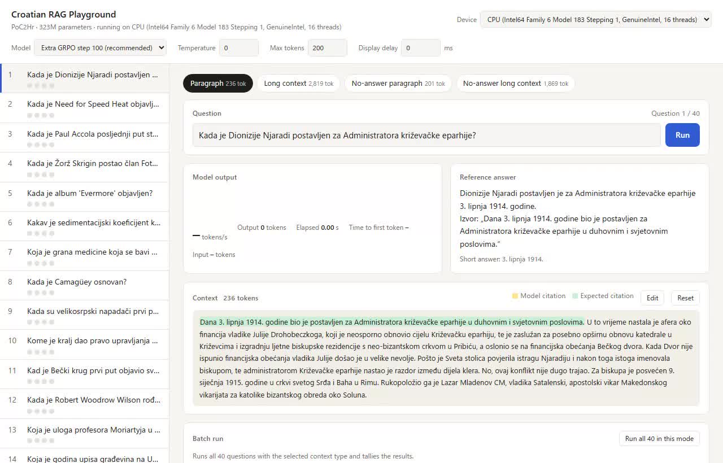Viewport: 723px width, 463px height.
Task: Select question 10 about kralj pravo upravljanja
Action: 85,344
